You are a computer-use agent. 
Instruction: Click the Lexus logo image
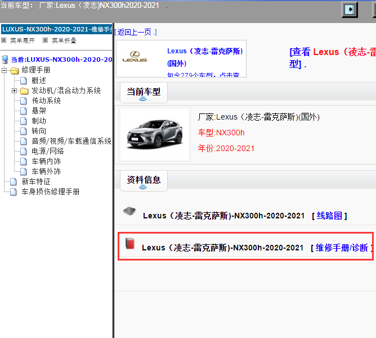tap(135, 57)
